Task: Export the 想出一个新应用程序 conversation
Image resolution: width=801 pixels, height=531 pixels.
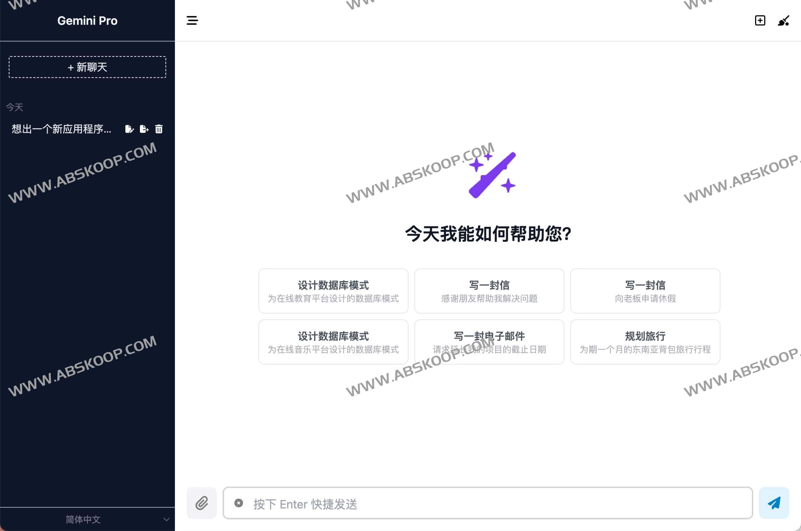Action: click(144, 129)
